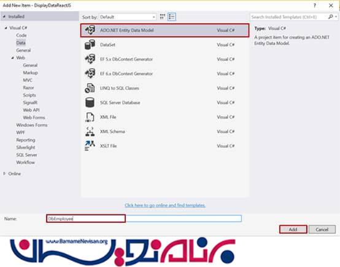Viewport: 340px width, 267px height.
Task: Select LINQ to SQL Classes text
Action: (120, 88)
